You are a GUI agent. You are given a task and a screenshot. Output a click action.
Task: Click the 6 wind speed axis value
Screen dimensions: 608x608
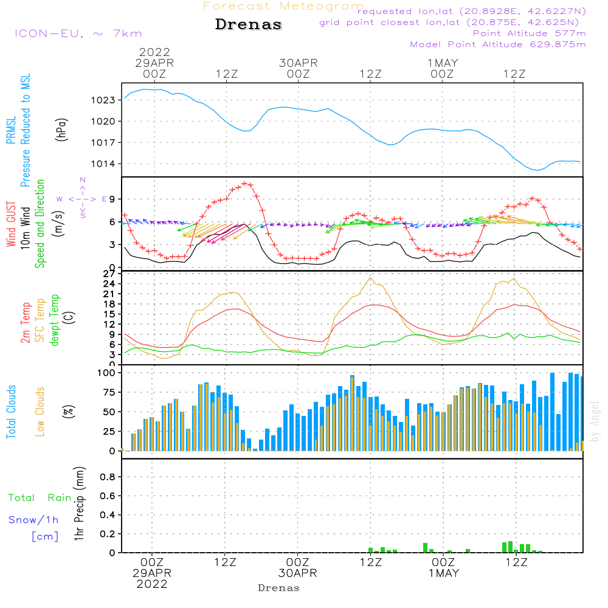(x=112, y=222)
